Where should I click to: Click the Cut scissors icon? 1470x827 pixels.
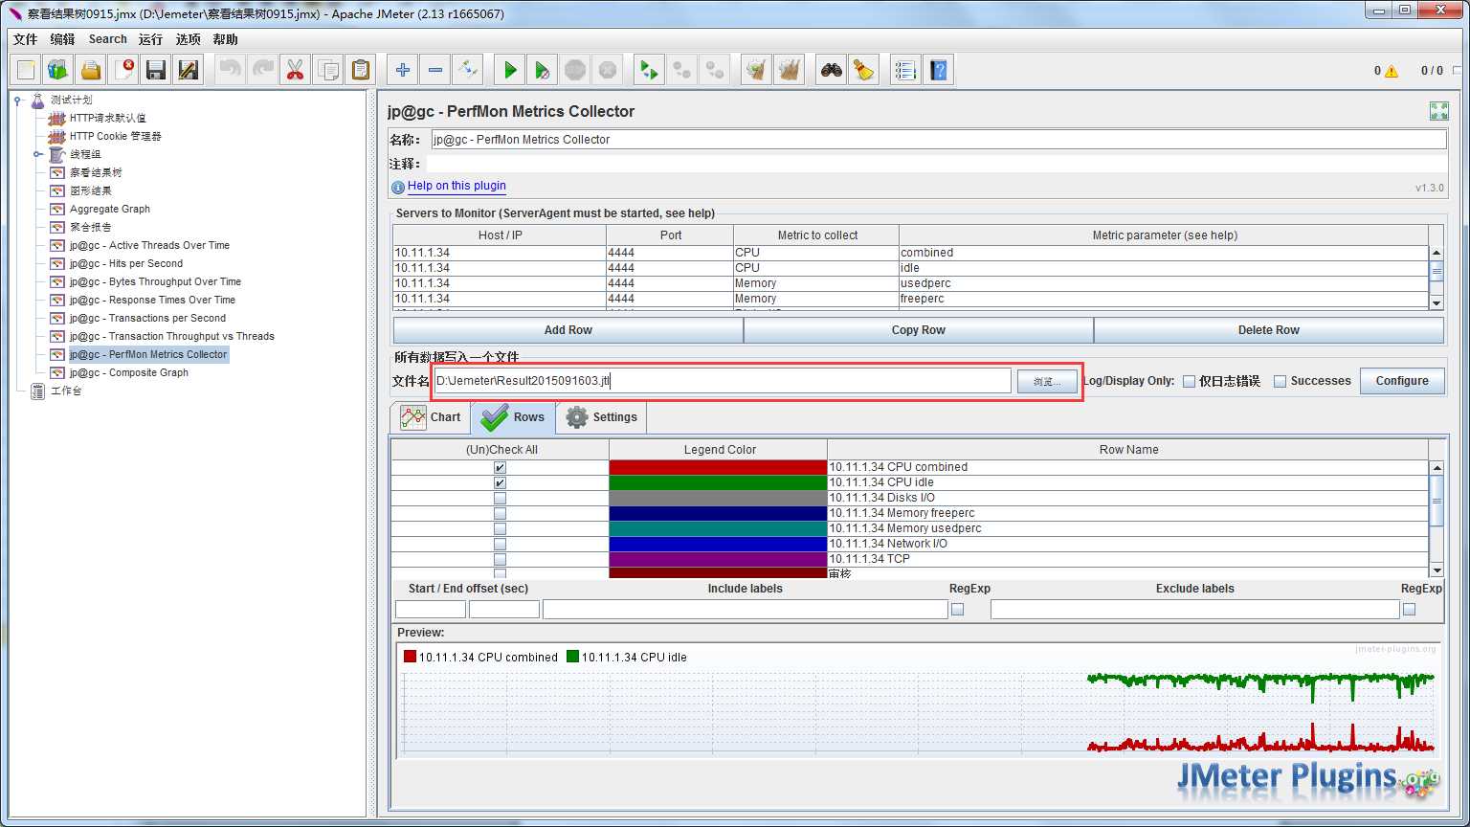pyautogui.click(x=295, y=70)
